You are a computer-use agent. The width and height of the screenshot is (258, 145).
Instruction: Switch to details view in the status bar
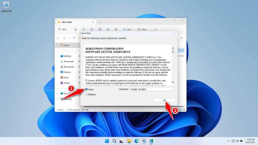click(180, 110)
